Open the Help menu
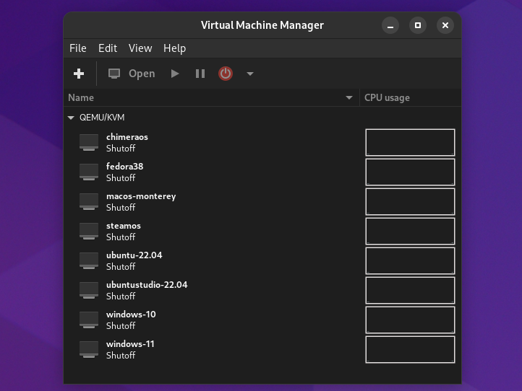522x391 pixels. [174, 48]
